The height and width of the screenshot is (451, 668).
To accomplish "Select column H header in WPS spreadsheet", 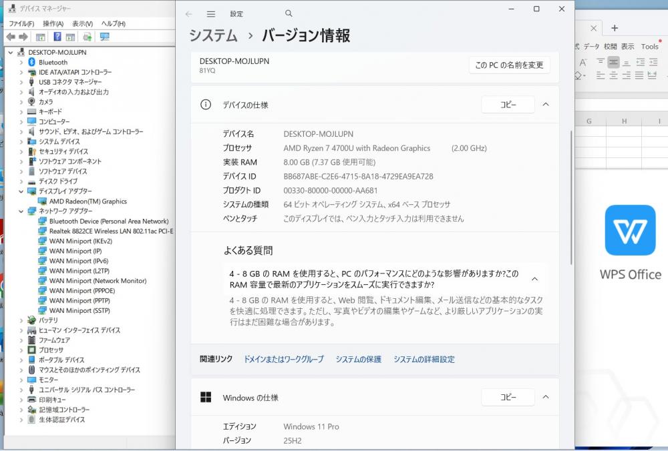I will coord(624,121).
